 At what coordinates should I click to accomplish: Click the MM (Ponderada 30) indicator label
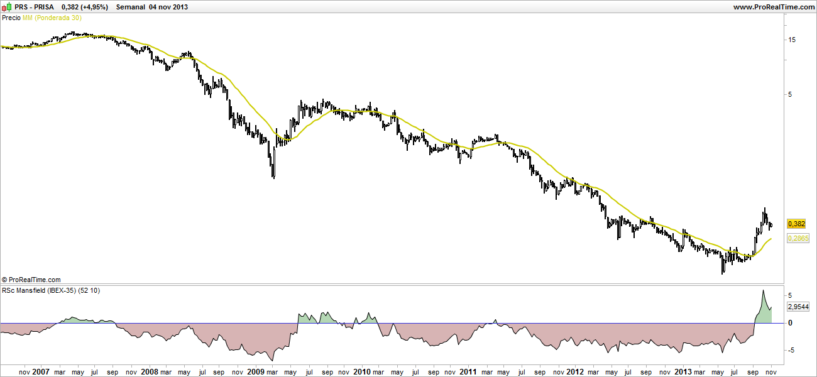53,18
